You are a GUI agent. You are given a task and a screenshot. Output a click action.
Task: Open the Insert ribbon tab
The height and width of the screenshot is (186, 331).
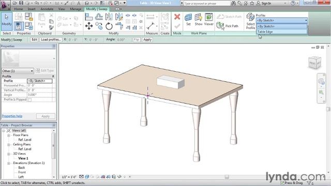32,9
